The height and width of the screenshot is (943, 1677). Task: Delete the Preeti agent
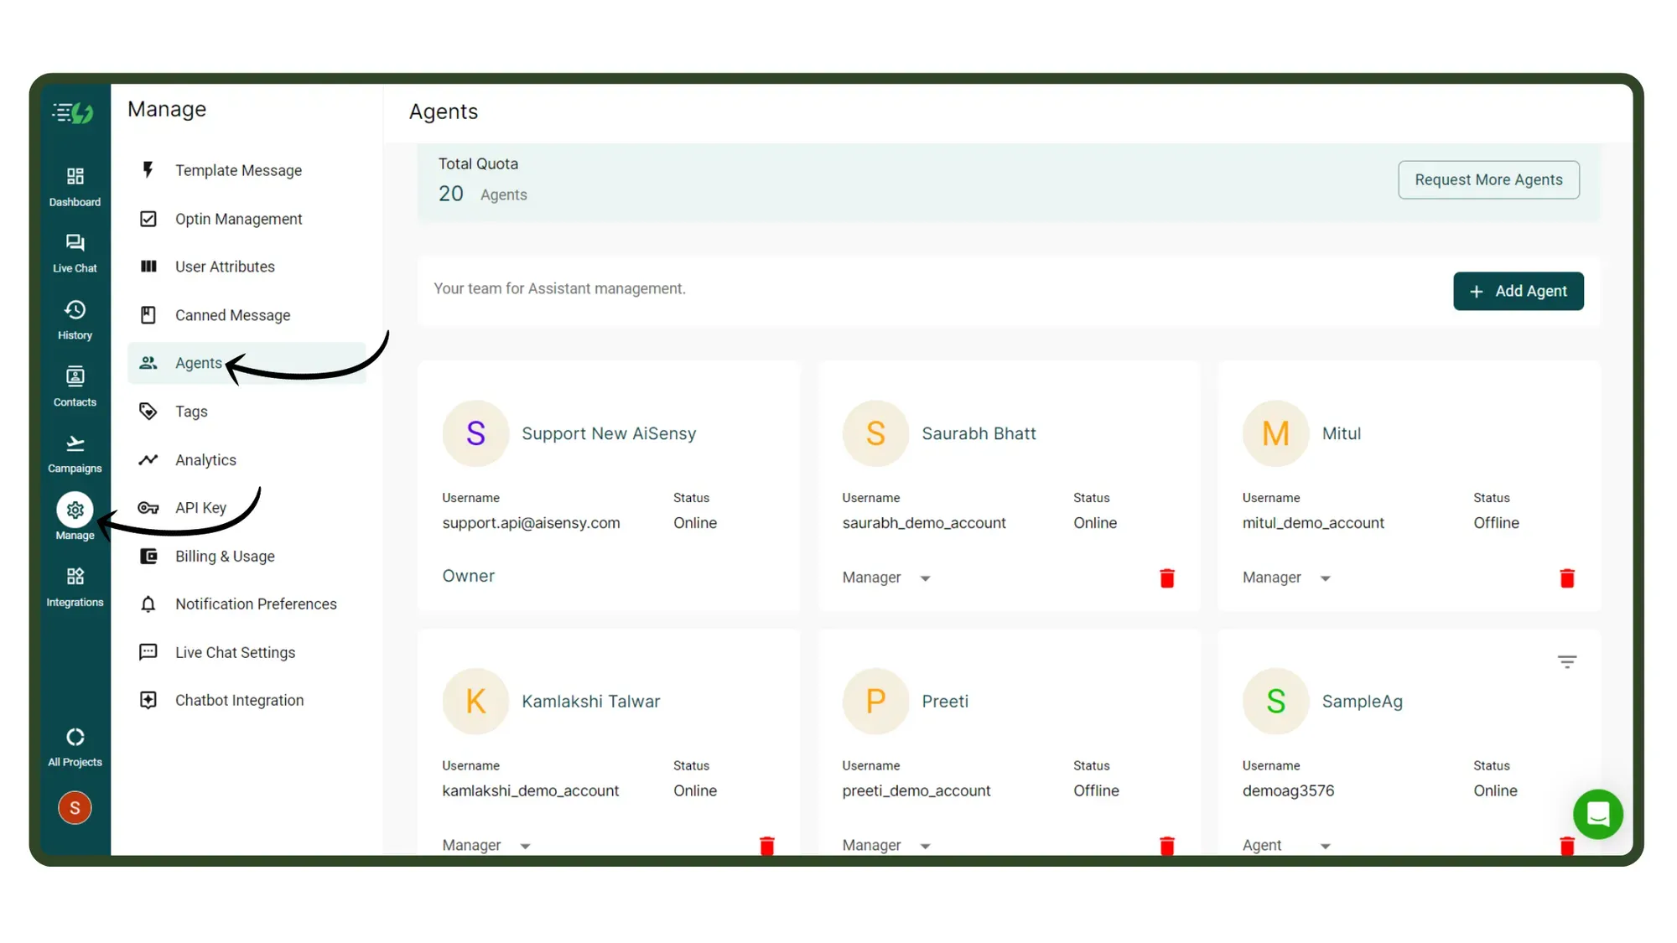(1167, 845)
